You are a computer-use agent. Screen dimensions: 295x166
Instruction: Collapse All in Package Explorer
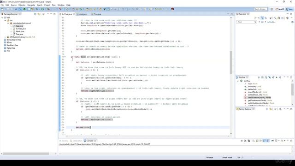[35, 14]
